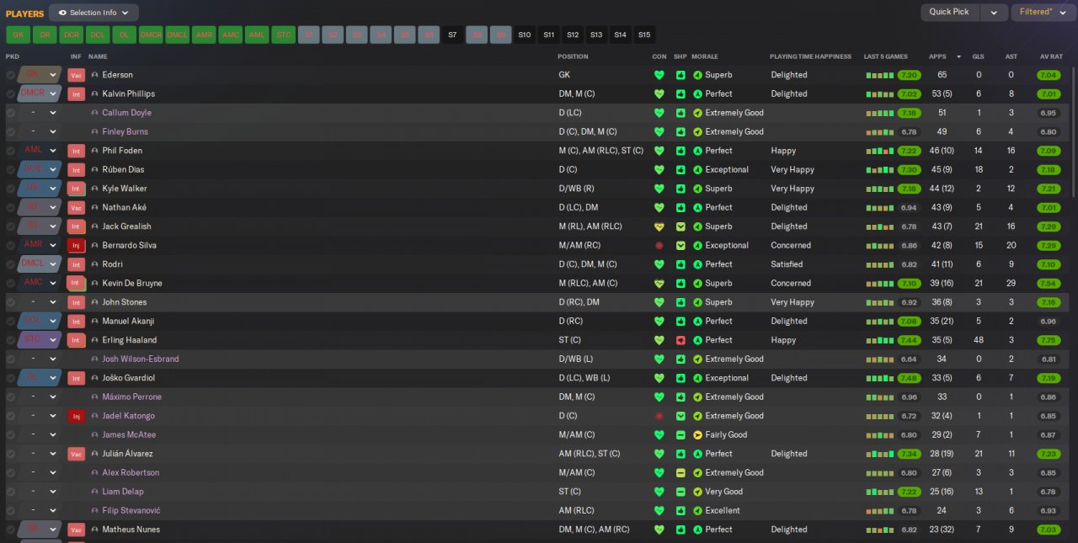This screenshot has height=543, width=1078.
Task: Toggle selection check for Rodri
Action: pyautogui.click(x=11, y=264)
